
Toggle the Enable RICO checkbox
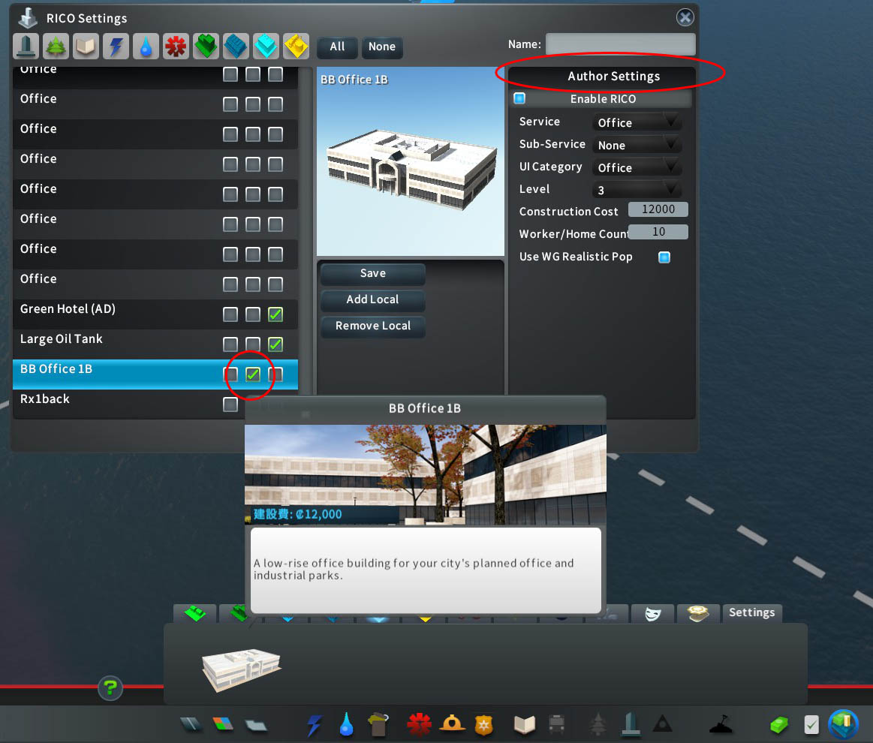[x=519, y=98]
